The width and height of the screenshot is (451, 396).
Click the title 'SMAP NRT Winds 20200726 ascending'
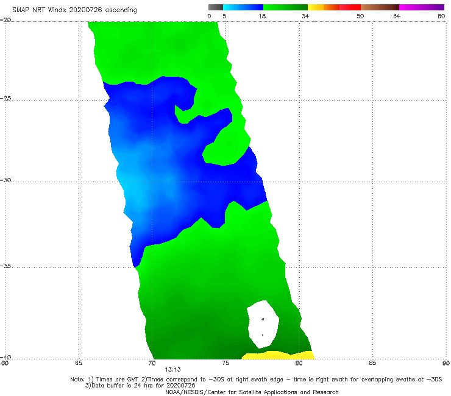tap(74, 10)
